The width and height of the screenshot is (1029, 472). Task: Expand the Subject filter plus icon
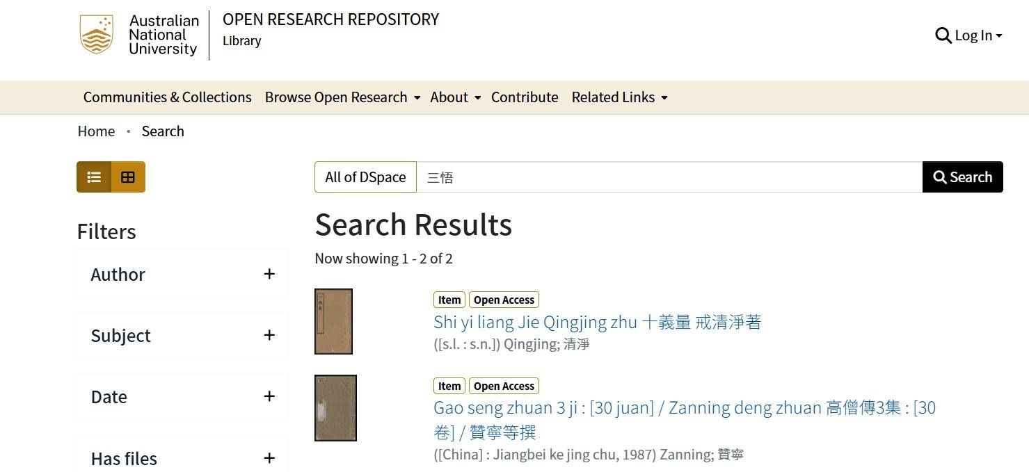269,335
